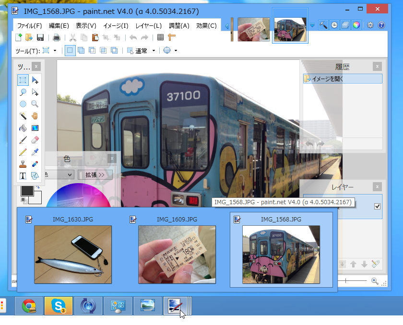The width and height of the screenshot is (403, 325).
Task: Close the 履歴 history panel
Action: 377,67
